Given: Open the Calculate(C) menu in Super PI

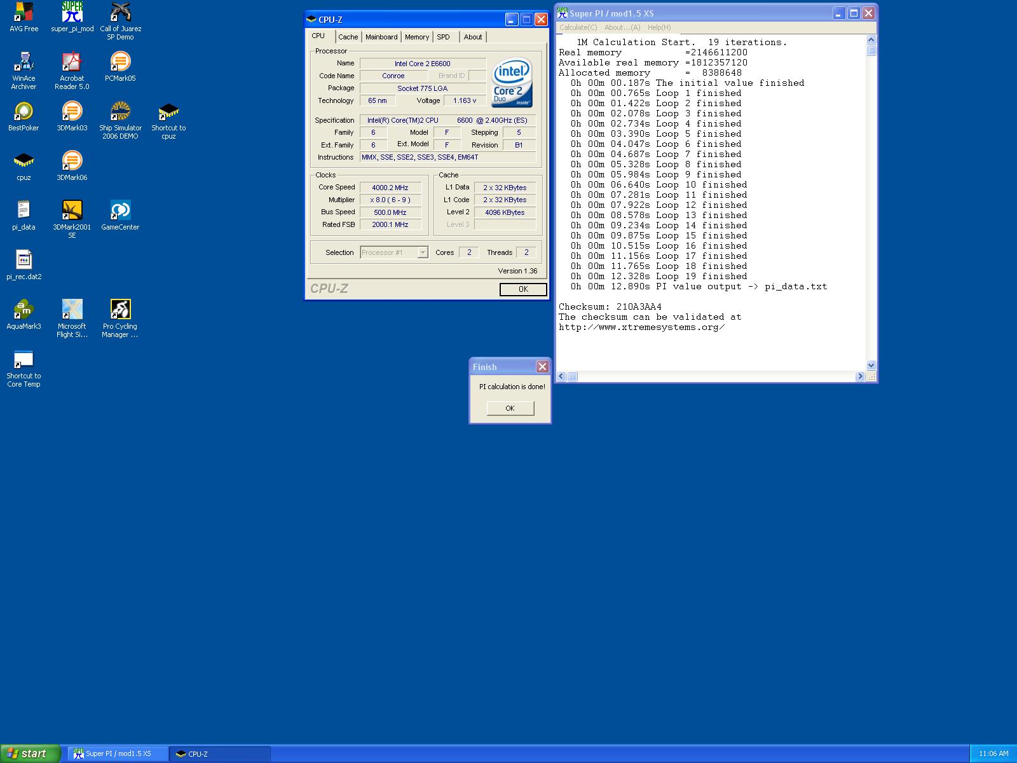Looking at the screenshot, I should [578, 27].
